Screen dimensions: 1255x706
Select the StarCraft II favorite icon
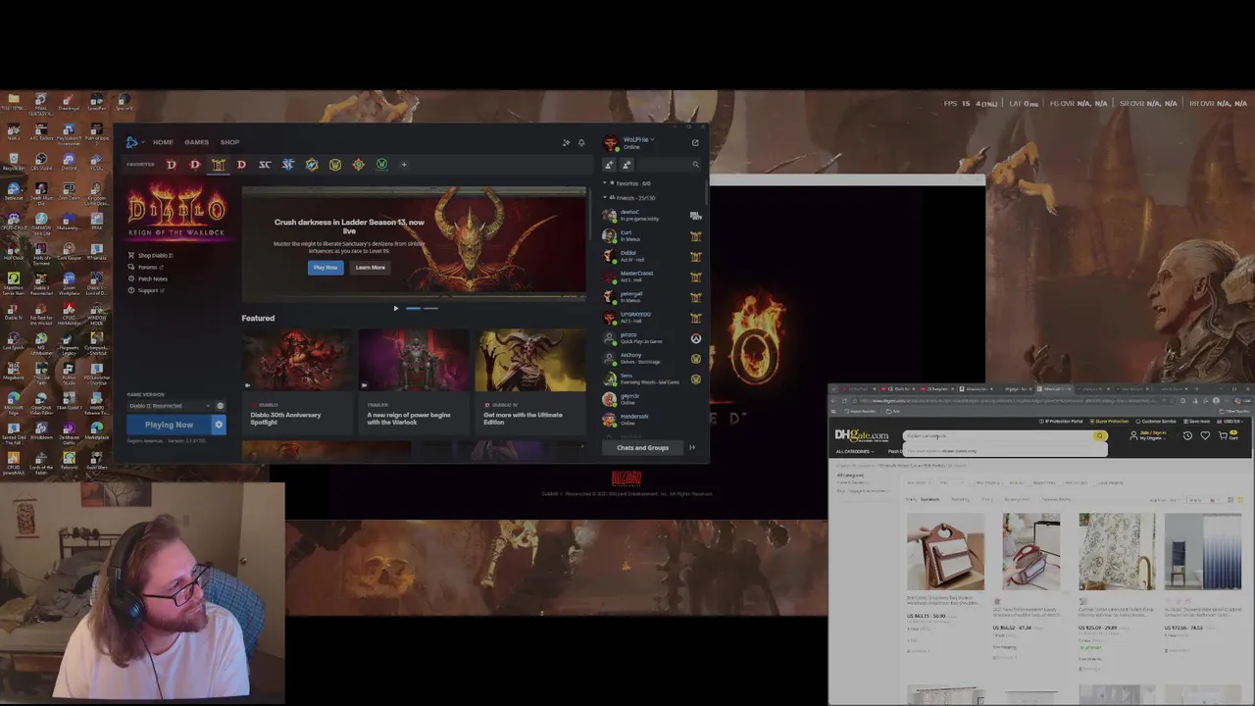(288, 165)
